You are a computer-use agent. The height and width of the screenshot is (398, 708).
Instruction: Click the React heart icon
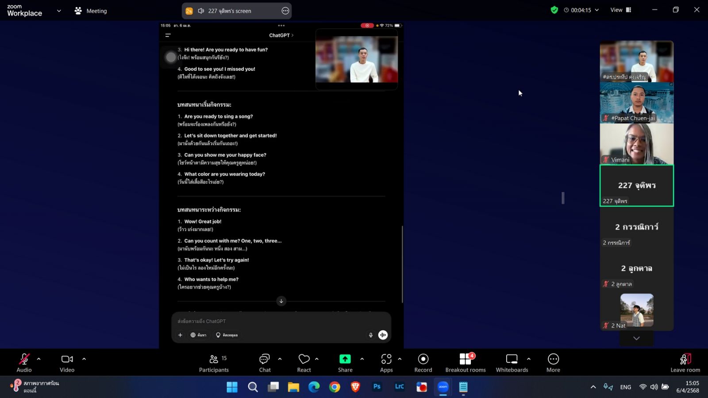click(x=304, y=363)
